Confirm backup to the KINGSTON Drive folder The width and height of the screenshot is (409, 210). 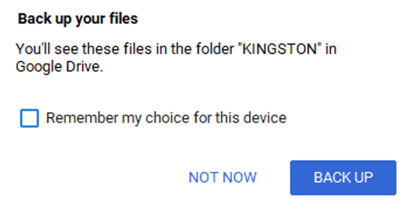pos(343,177)
